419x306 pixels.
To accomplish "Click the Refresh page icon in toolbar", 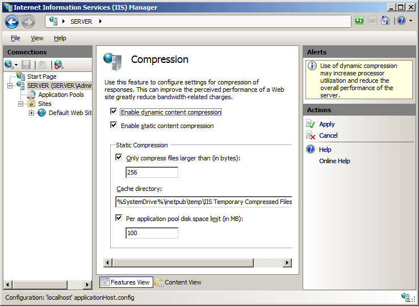I will tap(359, 21).
